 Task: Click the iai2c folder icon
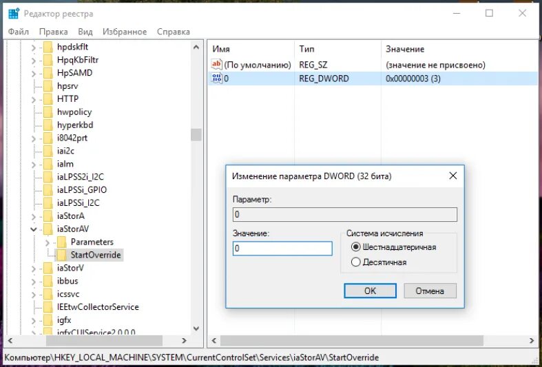48,151
